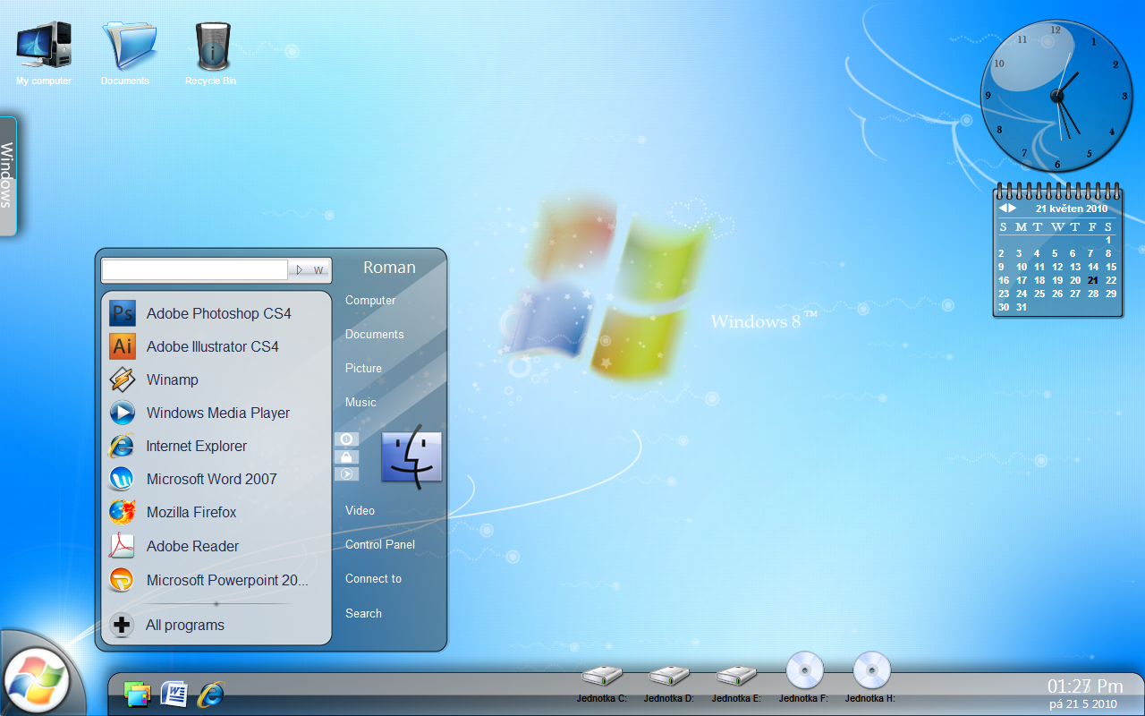Click the taskbar clock showing 01:27 Pm

(x=1085, y=686)
